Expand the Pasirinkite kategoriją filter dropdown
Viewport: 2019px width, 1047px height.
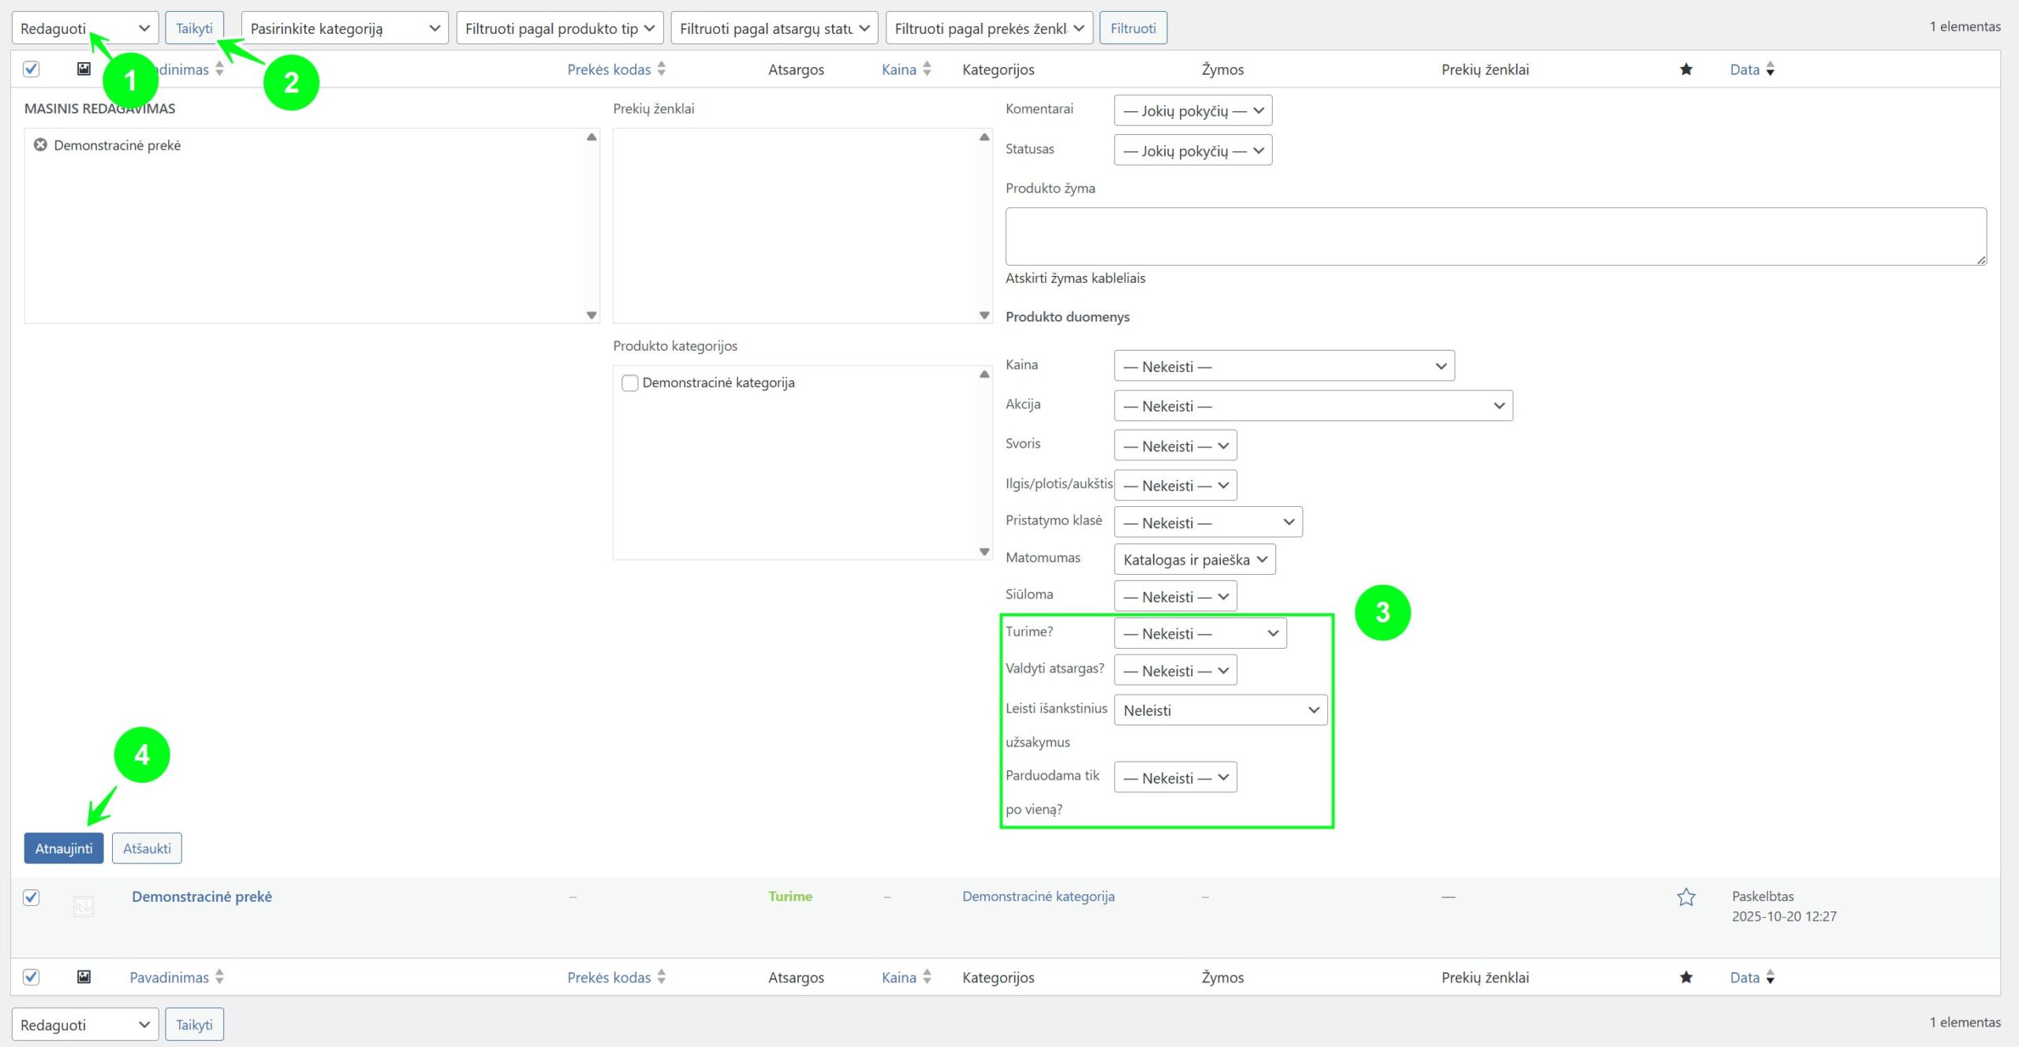pyautogui.click(x=344, y=28)
